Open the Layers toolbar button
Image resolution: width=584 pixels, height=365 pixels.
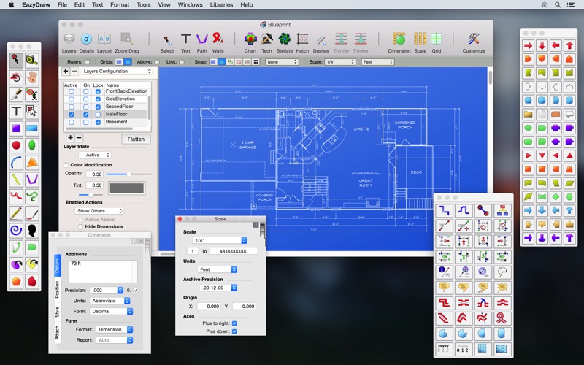point(69,39)
